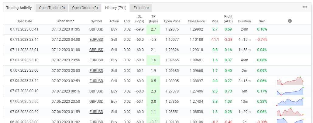
Task: Sort by the Profit (AUD) column header
Action: coord(228,19)
